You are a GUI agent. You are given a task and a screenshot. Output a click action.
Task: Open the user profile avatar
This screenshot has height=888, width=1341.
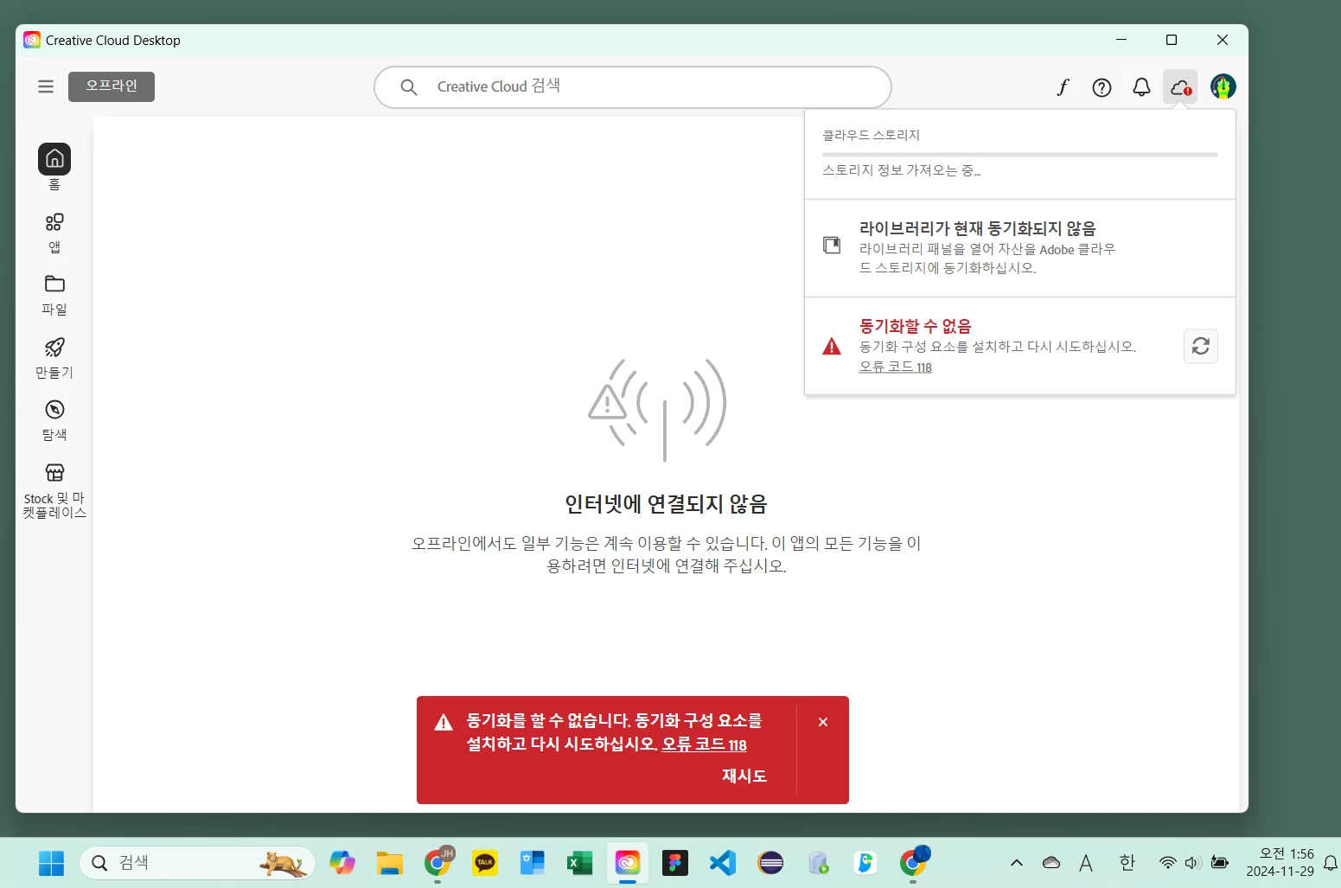click(x=1223, y=86)
